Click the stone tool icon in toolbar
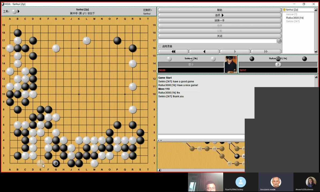The height and width of the screenshot is (192, 320). (14, 12)
